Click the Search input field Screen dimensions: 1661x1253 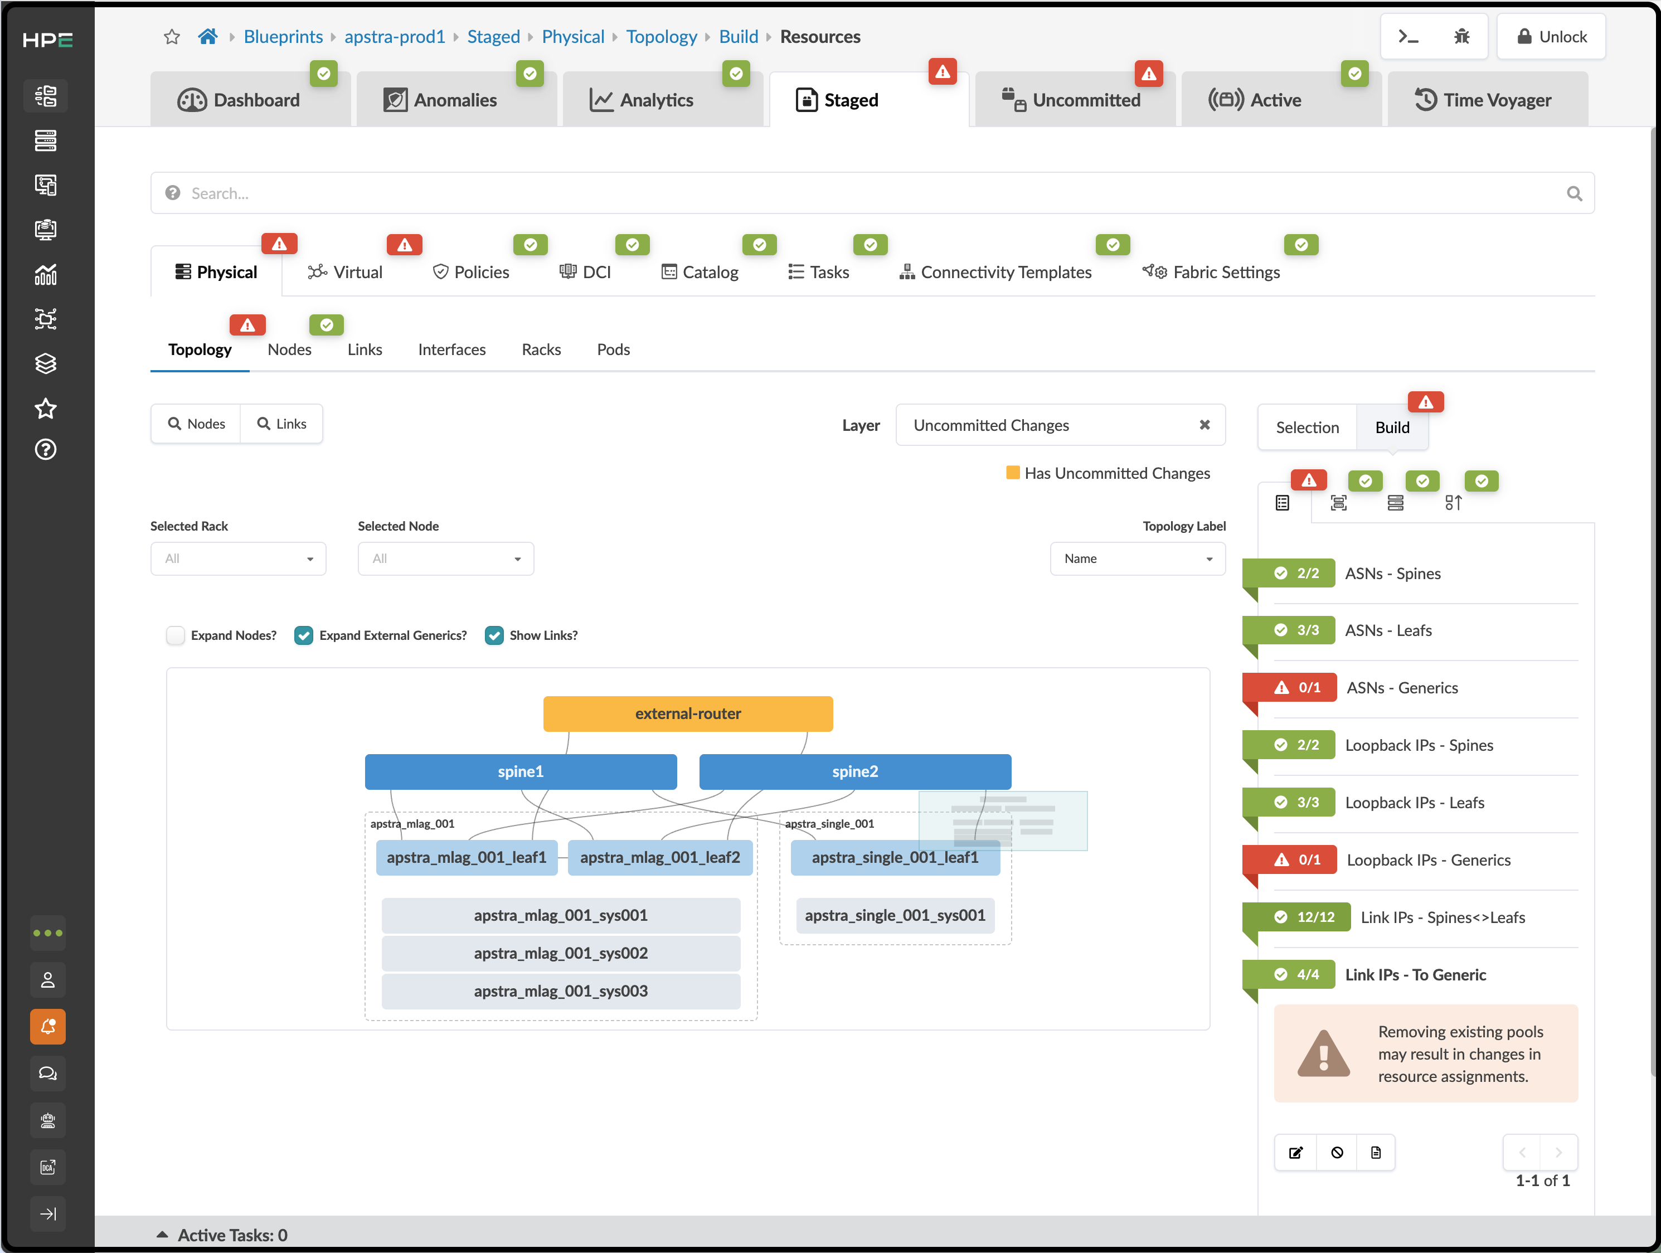click(x=872, y=193)
